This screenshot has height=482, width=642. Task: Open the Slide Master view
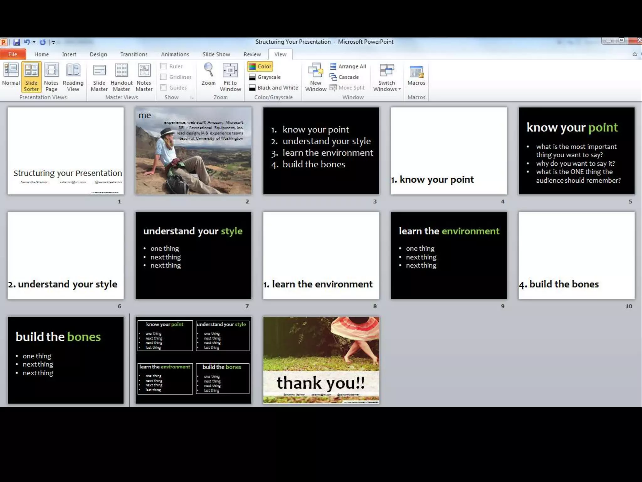coord(99,77)
